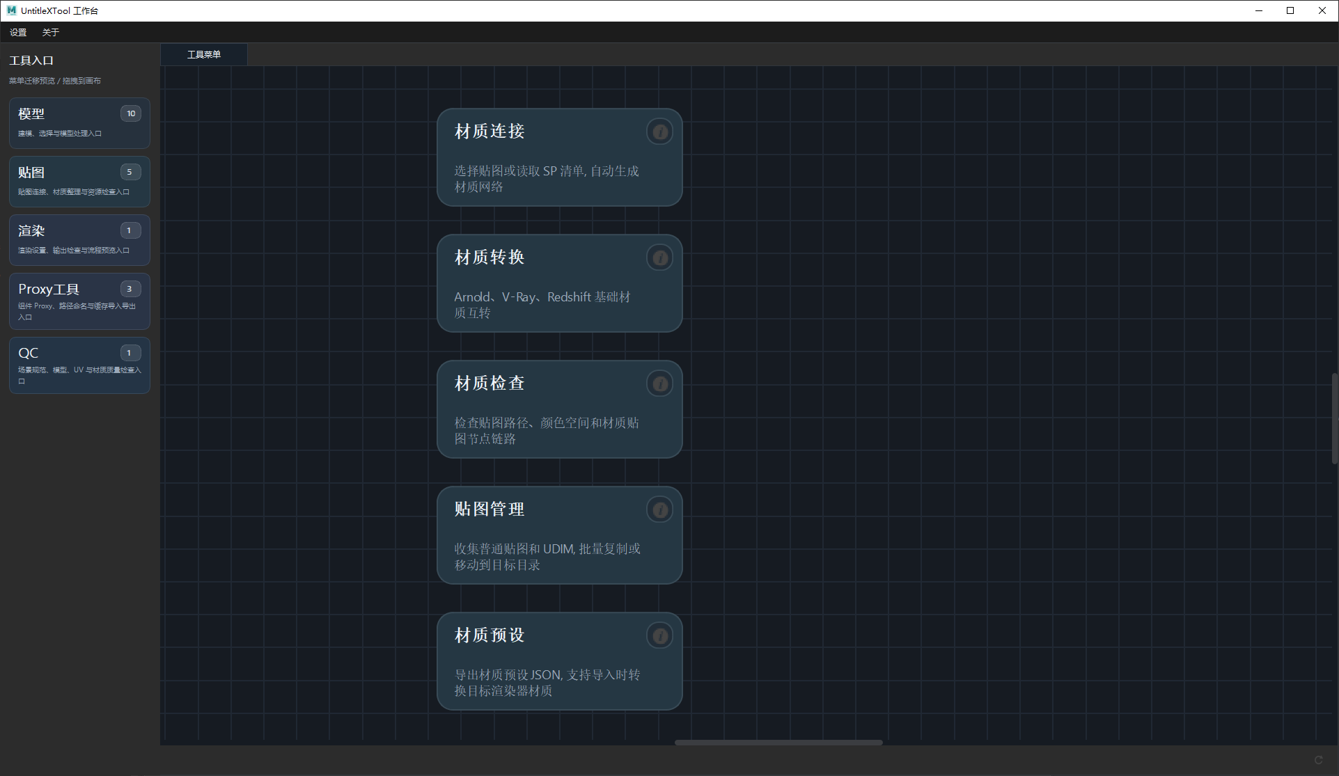Open the 关于 menu

[x=50, y=33]
